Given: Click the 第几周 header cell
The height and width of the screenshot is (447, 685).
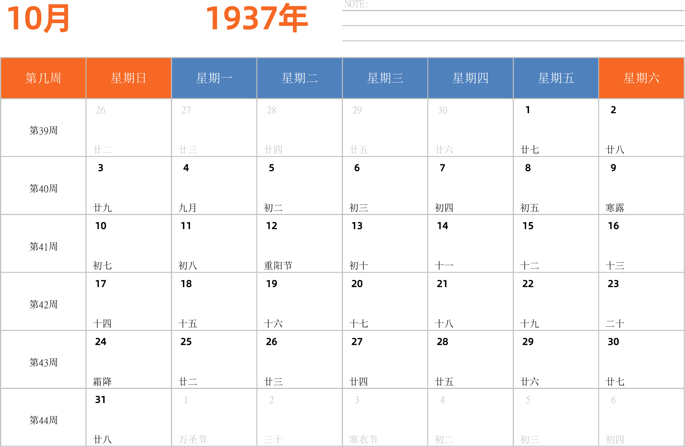Looking at the screenshot, I should tap(43, 78).
